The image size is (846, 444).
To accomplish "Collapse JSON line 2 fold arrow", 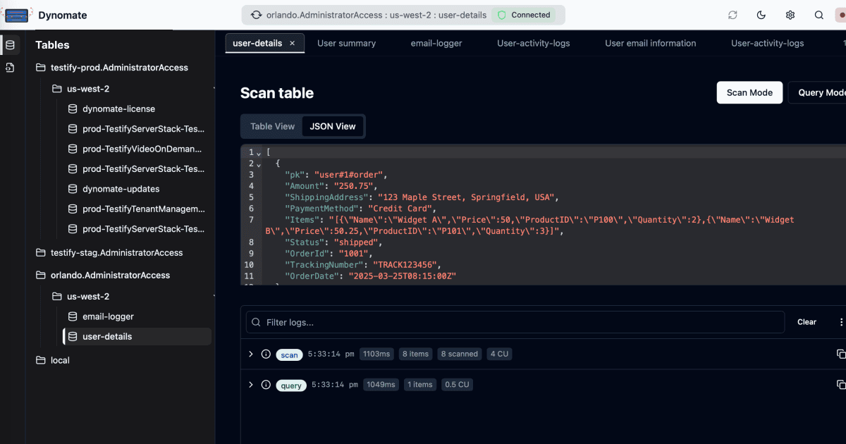I will coord(259,164).
